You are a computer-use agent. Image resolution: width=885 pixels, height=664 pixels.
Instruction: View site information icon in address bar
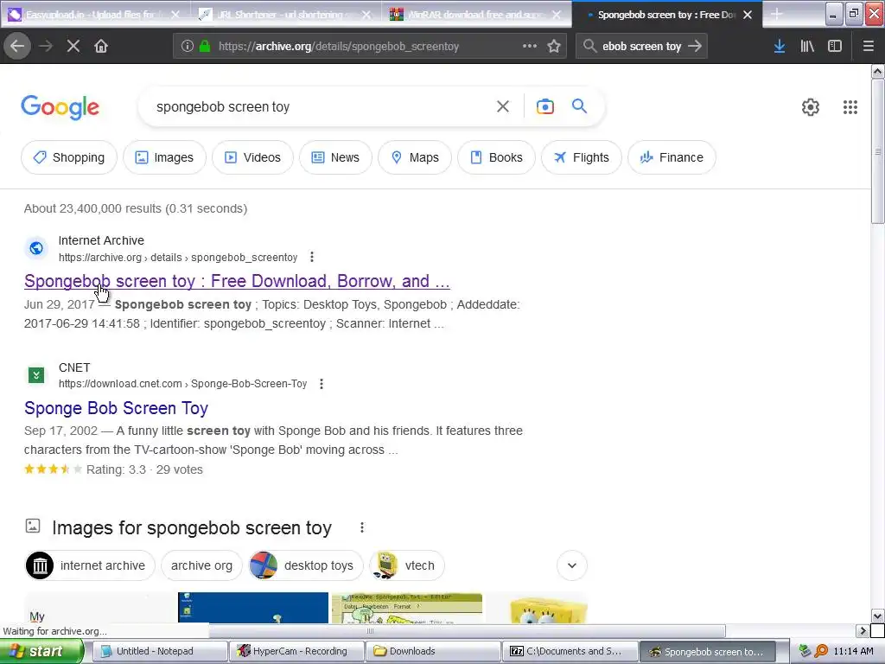[x=187, y=47]
